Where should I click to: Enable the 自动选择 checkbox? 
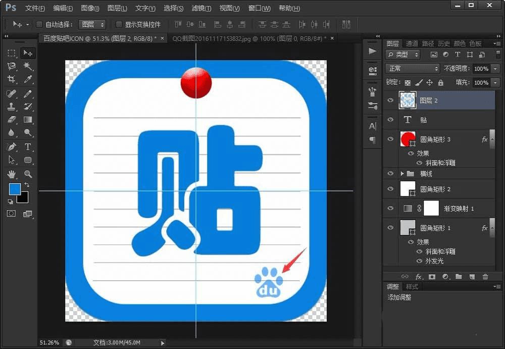(x=39, y=24)
